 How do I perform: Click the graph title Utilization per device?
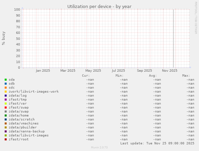pyautogui.click(x=99, y=7)
